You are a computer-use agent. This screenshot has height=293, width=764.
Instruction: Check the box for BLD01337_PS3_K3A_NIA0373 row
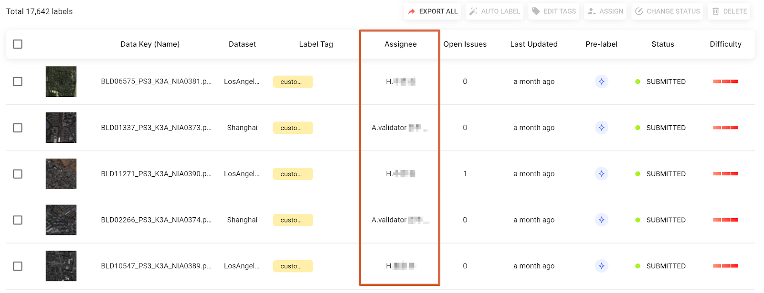[x=18, y=128]
